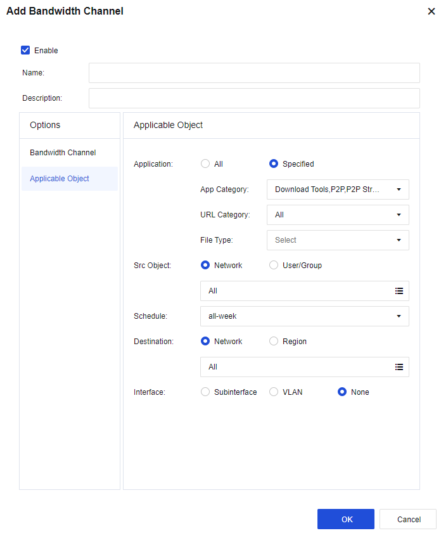Select Subinterface for Interface
This screenshot has width=441, height=533.
click(x=205, y=392)
